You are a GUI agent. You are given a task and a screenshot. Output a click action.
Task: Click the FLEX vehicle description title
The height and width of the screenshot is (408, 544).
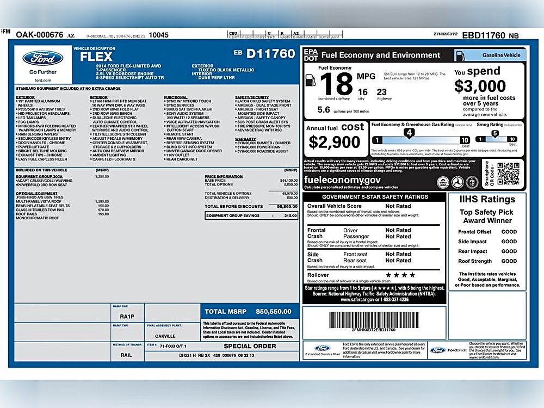point(96,57)
